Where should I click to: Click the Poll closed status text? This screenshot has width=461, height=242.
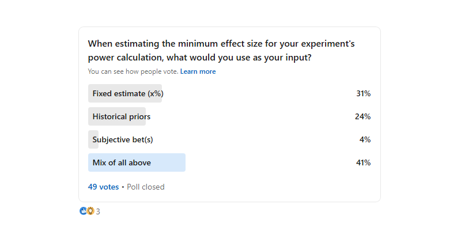(x=146, y=187)
